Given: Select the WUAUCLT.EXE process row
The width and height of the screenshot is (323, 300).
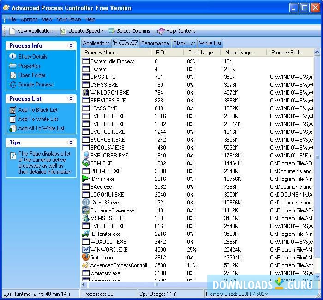Looking at the screenshot, I should pos(197,242).
